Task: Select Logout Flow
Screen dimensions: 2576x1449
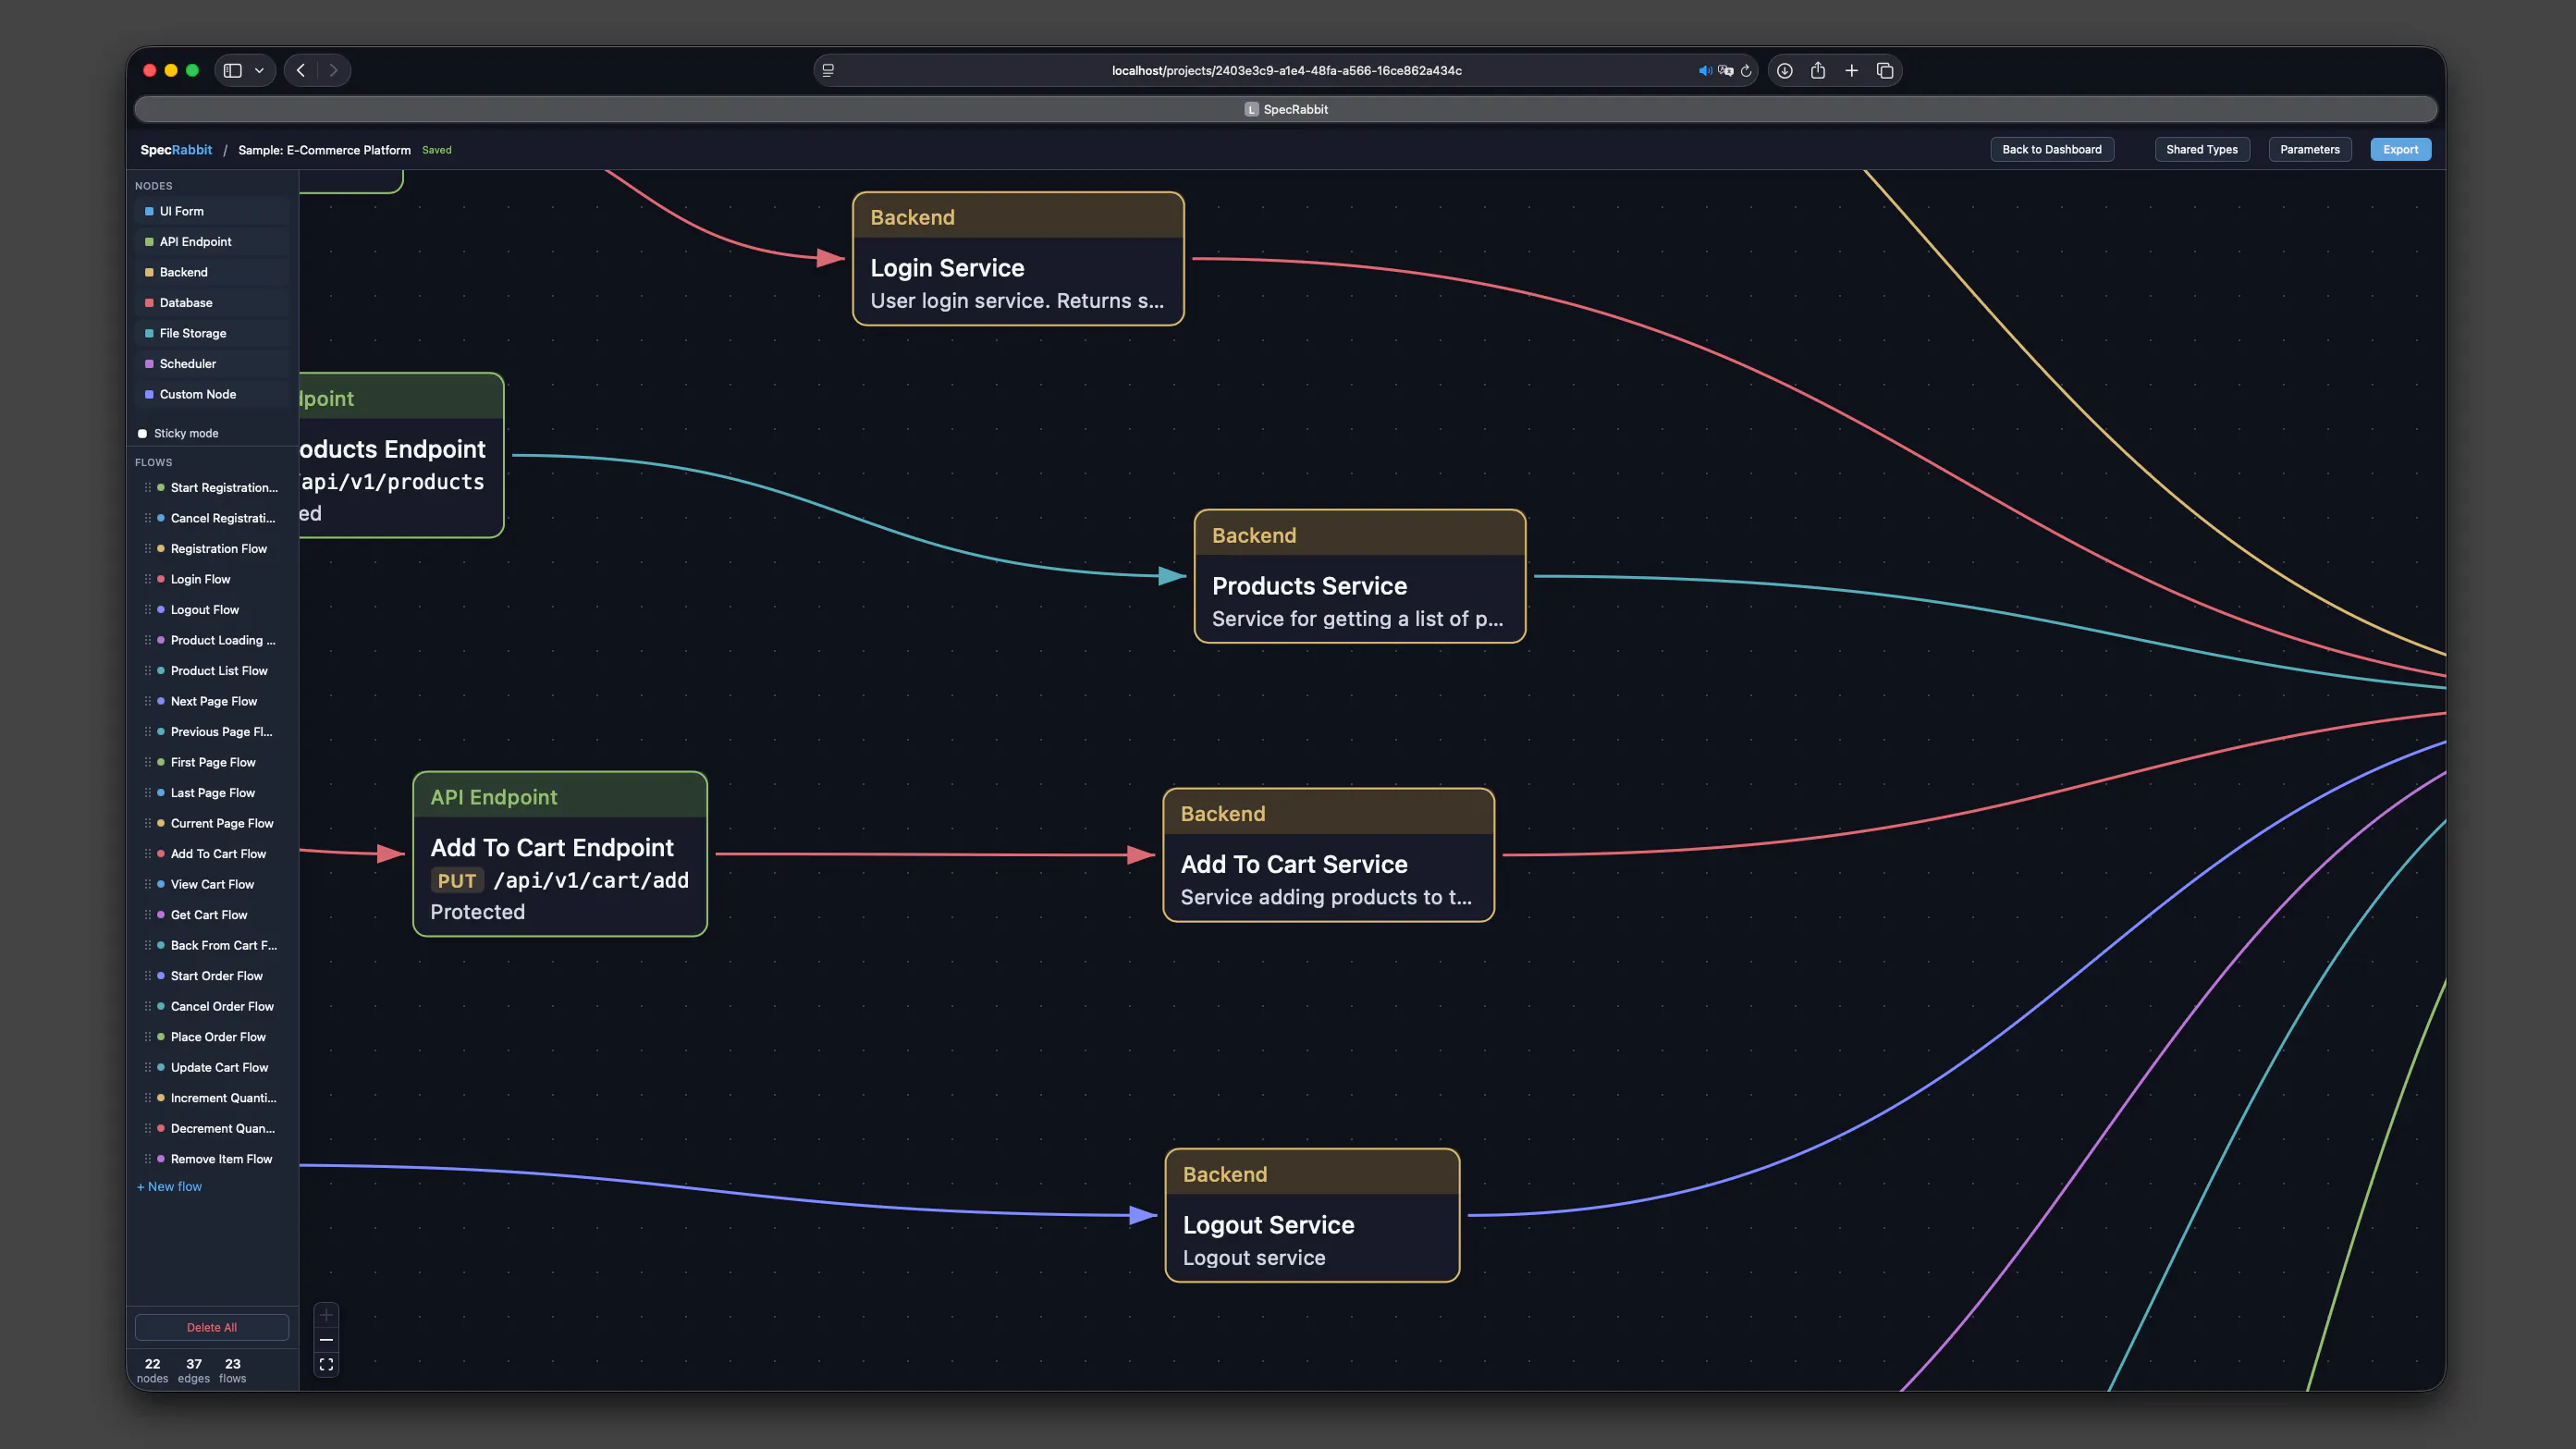Action: [212, 609]
